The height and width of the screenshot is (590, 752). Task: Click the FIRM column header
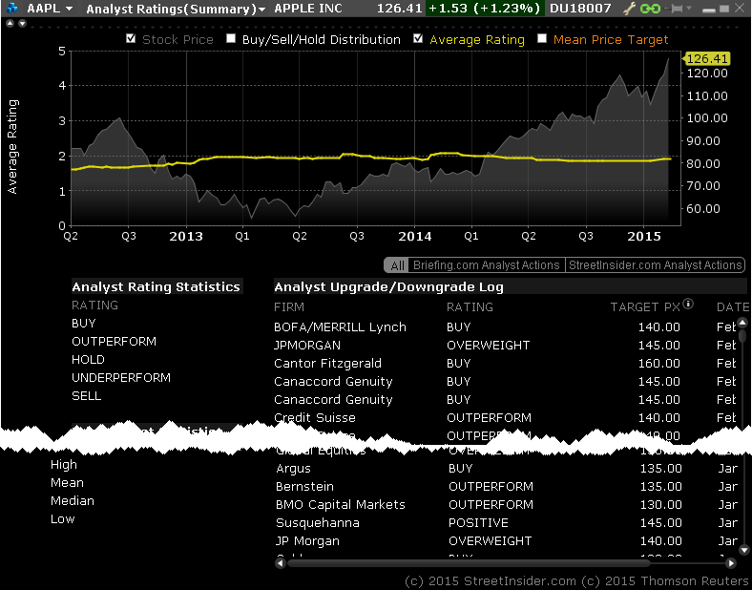tap(289, 307)
